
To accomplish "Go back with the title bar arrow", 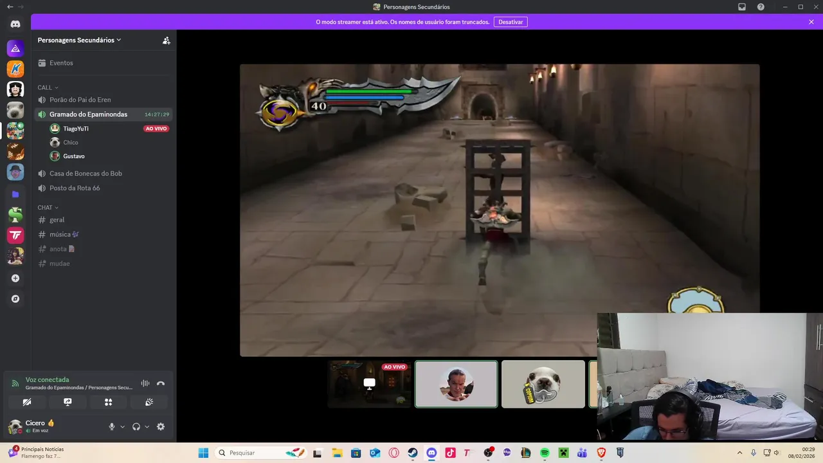I will click(10, 7).
